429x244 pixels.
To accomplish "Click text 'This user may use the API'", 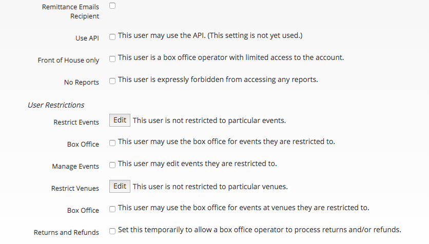I will 162,35.
